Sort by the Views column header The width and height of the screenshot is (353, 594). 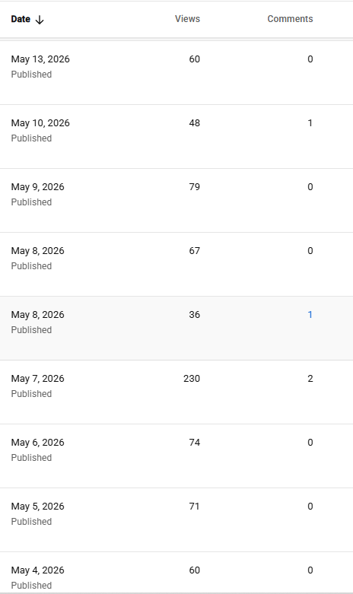coord(187,19)
